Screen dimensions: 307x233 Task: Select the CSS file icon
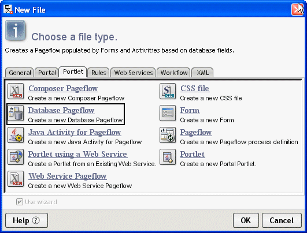pos(168,91)
